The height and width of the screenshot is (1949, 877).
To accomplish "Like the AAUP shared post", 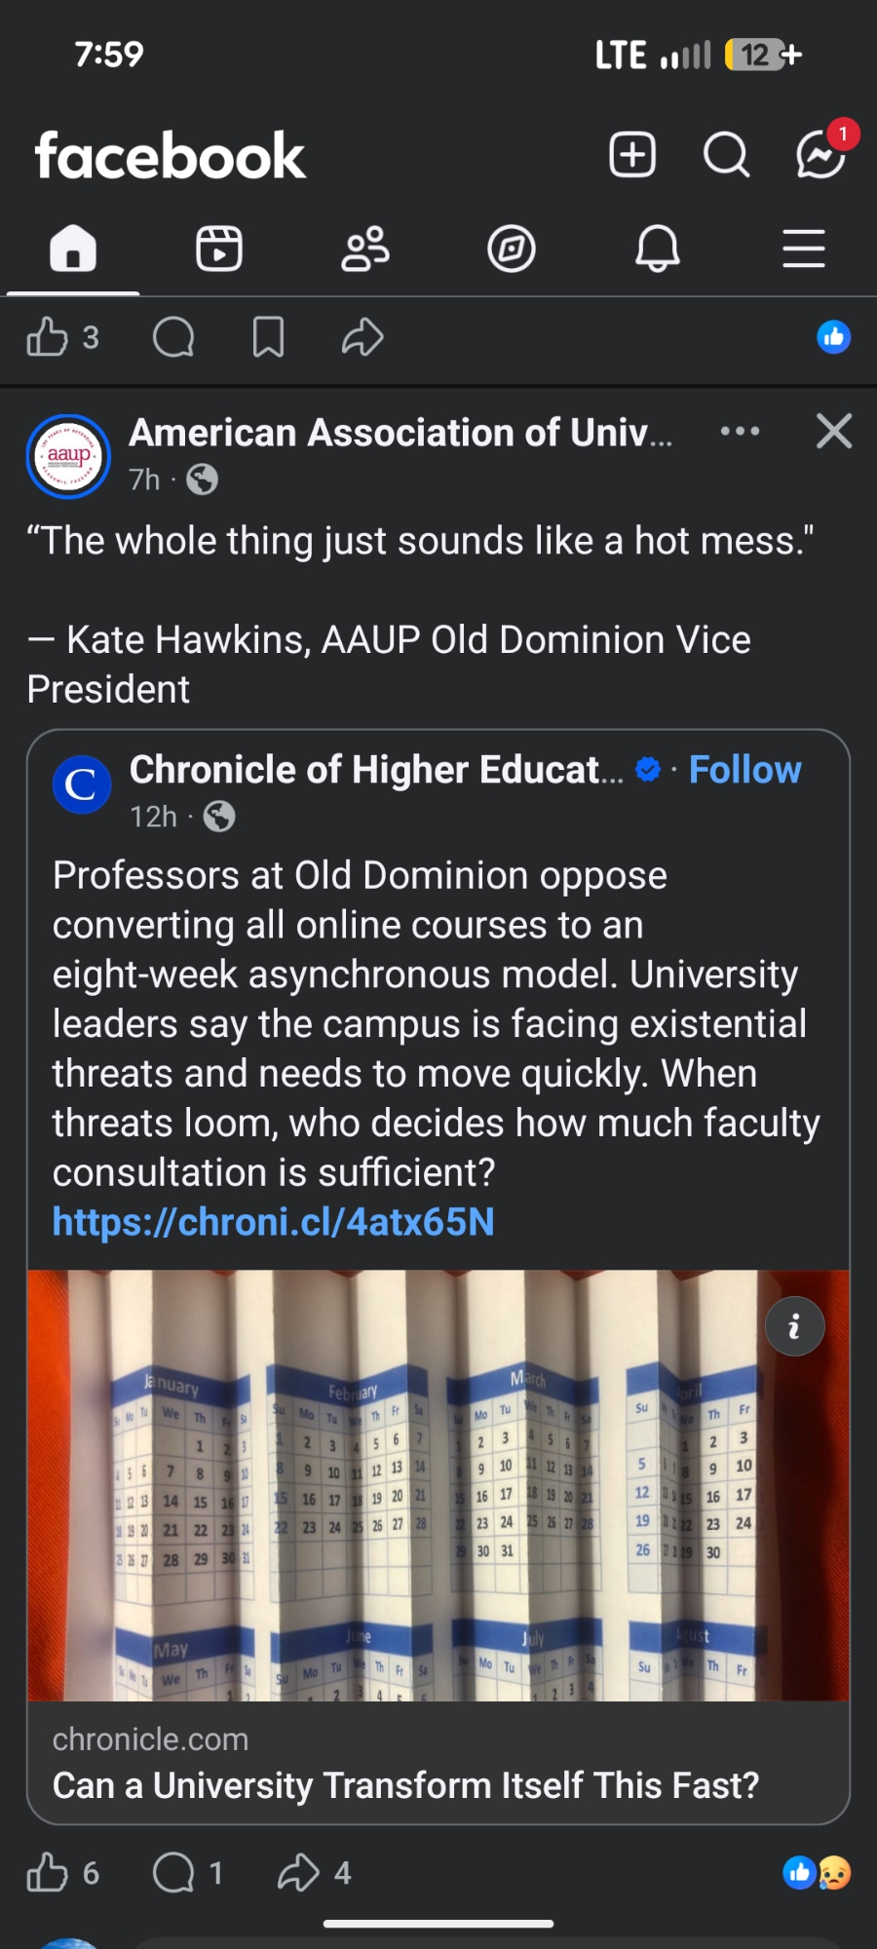I will [48, 1873].
